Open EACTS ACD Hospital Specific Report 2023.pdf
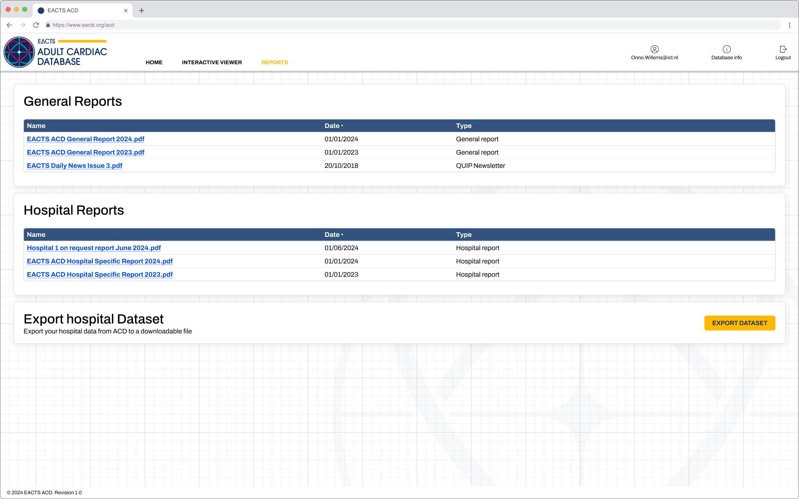The height and width of the screenshot is (499, 799). pyautogui.click(x=99, y=275)
